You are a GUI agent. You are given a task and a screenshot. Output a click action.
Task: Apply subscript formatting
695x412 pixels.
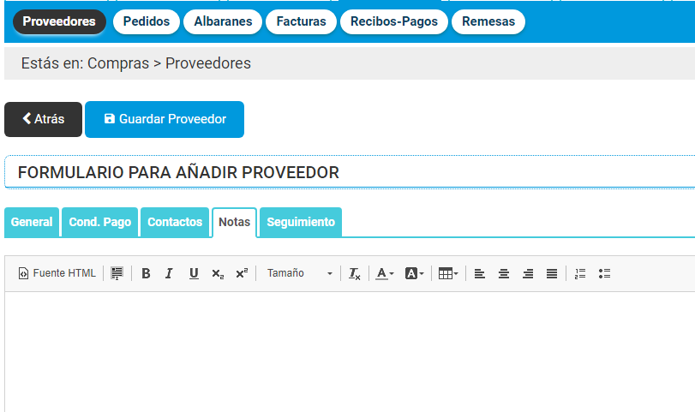tap(218, 273)
